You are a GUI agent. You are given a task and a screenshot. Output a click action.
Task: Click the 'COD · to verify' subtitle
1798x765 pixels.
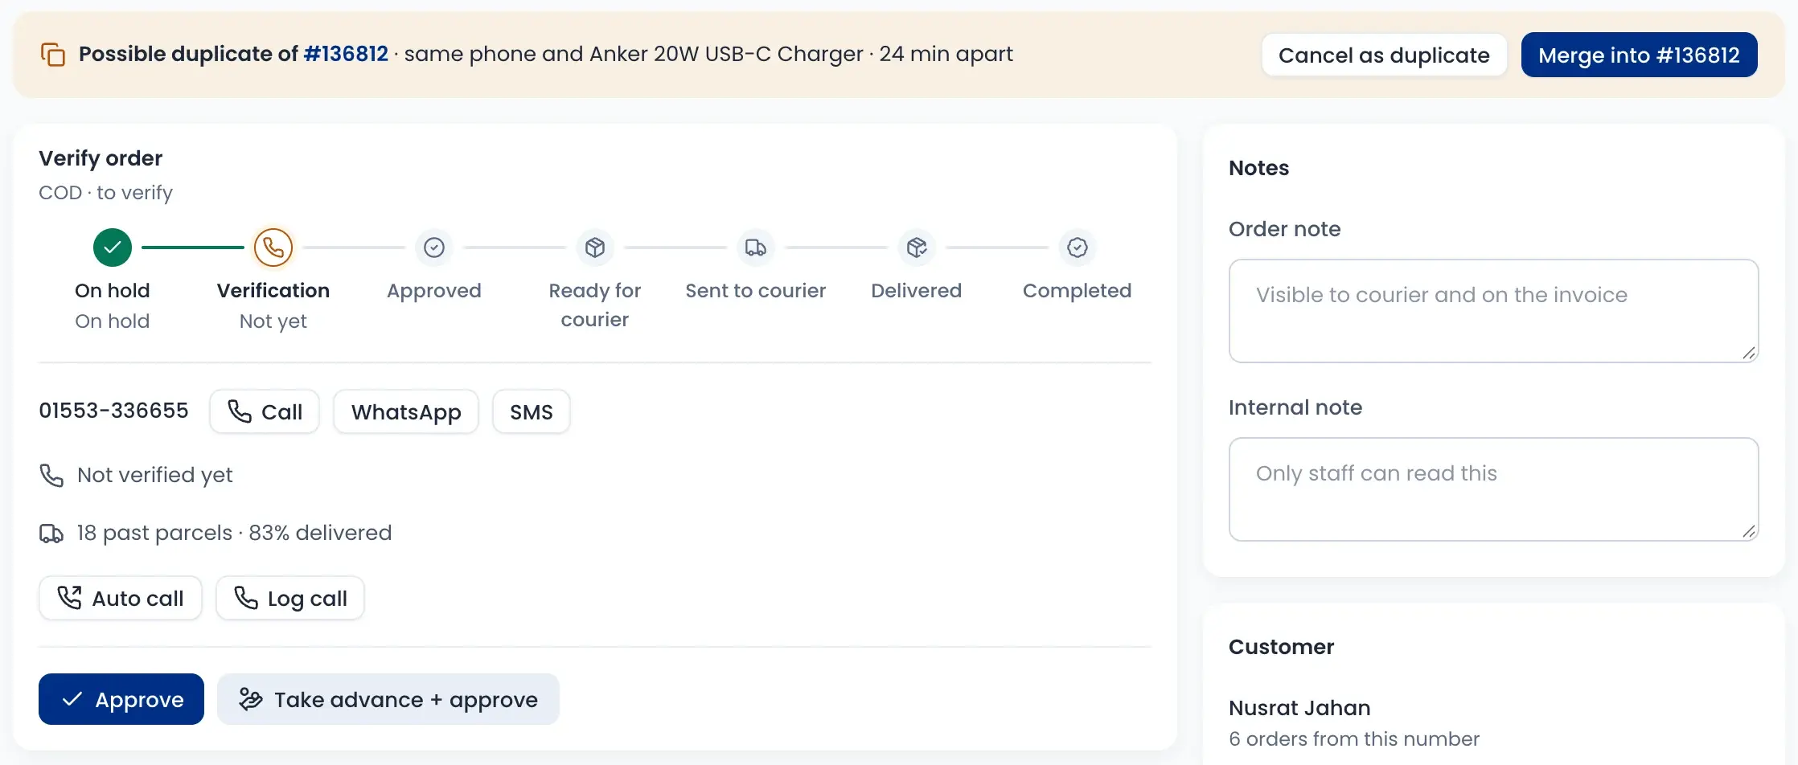(x=105, y=193)
